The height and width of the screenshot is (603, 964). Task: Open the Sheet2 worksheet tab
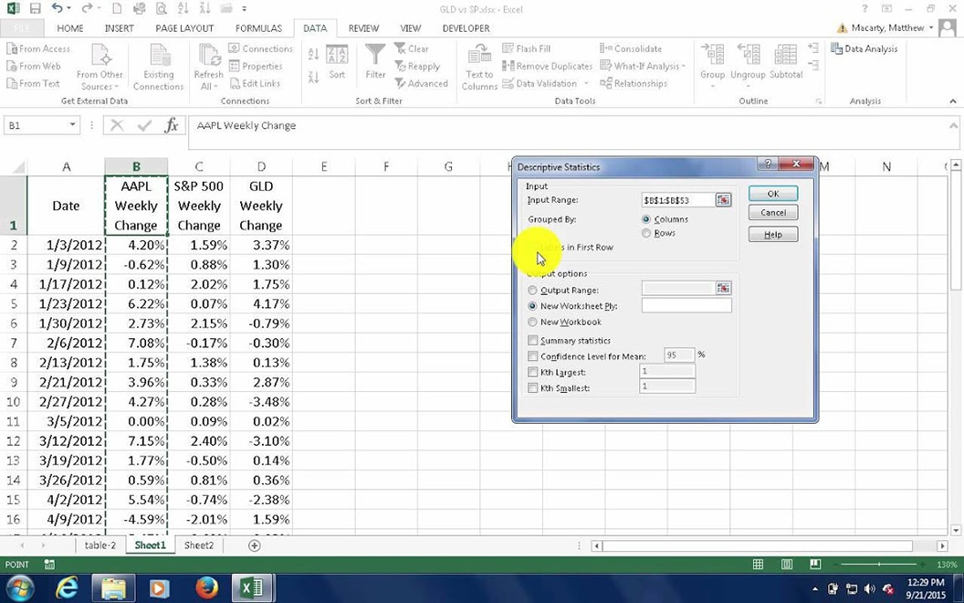tap(198, 545)
